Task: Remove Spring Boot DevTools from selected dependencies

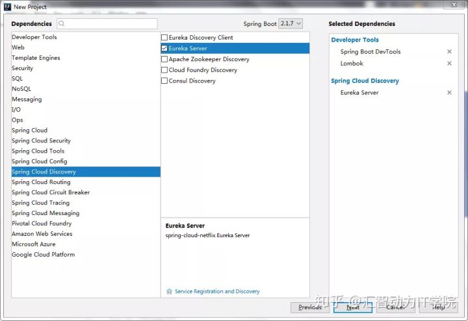Action: 449,52
